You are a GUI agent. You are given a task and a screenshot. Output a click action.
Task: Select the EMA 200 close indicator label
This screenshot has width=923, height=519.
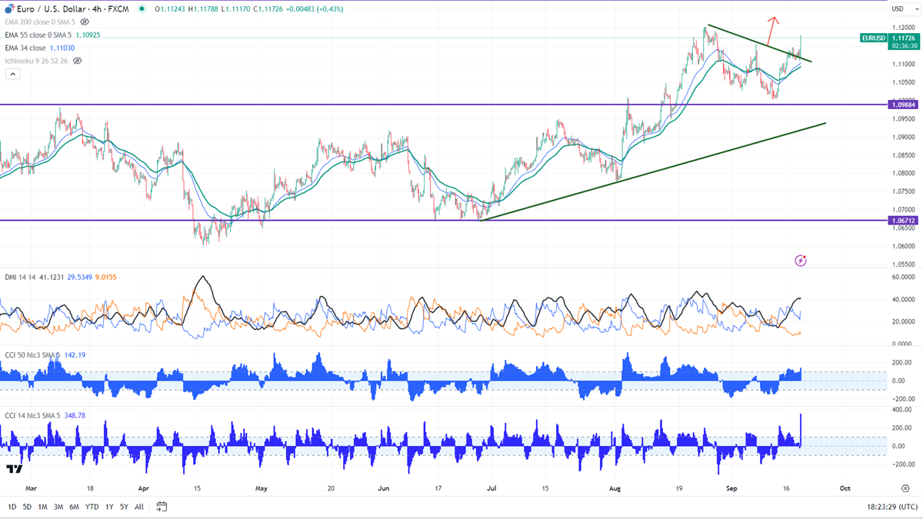(39, 22)
